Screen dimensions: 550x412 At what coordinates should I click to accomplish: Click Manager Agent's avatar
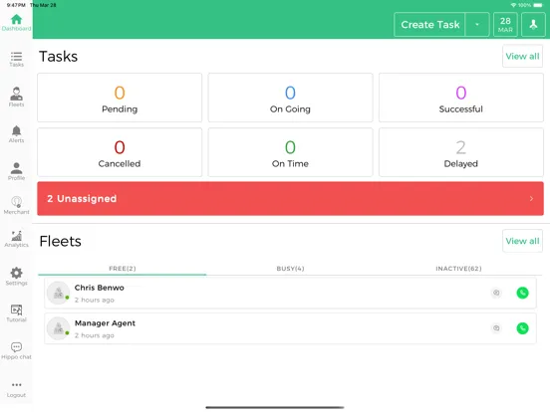click(x=58, y=328)
